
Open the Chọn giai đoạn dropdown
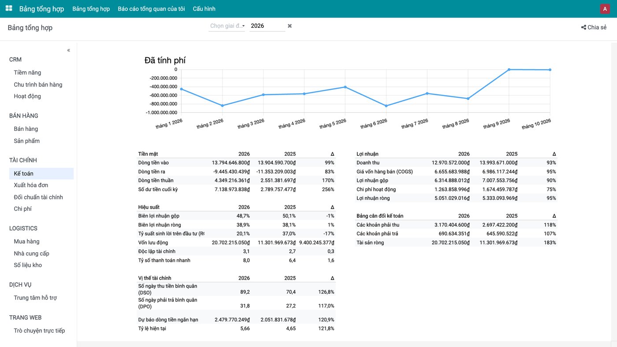click(x=227, y=26)
